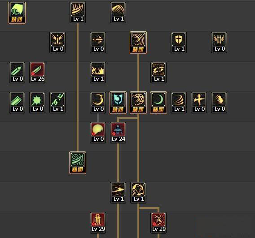This screenshot has height=238, width=255.
Task: Click the pentagram circle mastered skill
Action: point(138,103)
